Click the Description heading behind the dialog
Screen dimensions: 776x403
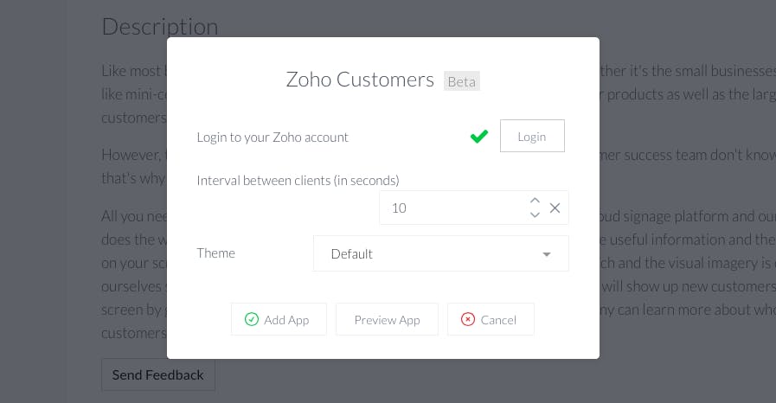click(160, 26)
